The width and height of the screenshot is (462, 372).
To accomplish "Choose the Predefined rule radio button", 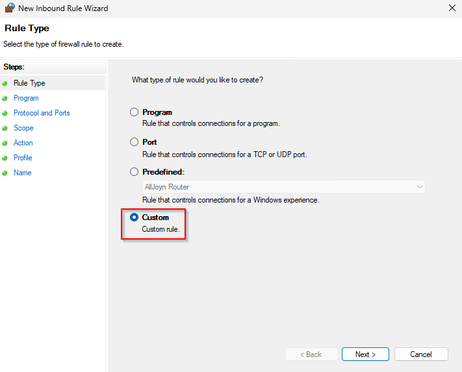I will pos(135,172).
